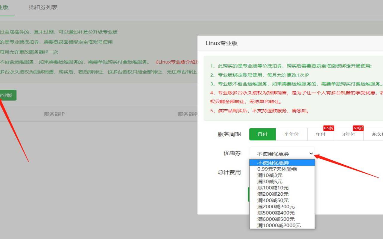Click the 服务器IP column header
The height and width of the screenshot is (239, 383).
pos(54,114)
